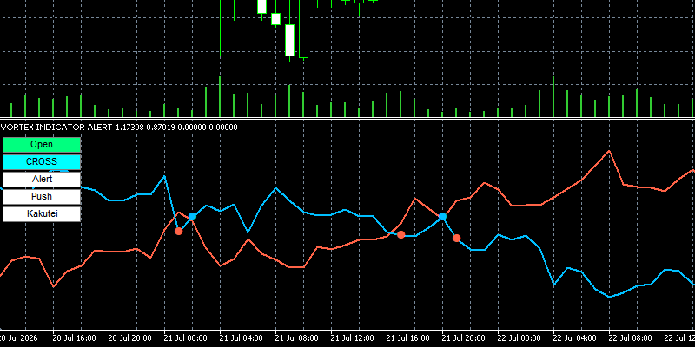The image size is (695, 347).
Task: Click the 22 Jul 00:00 time label
Action: coord(519,338)
